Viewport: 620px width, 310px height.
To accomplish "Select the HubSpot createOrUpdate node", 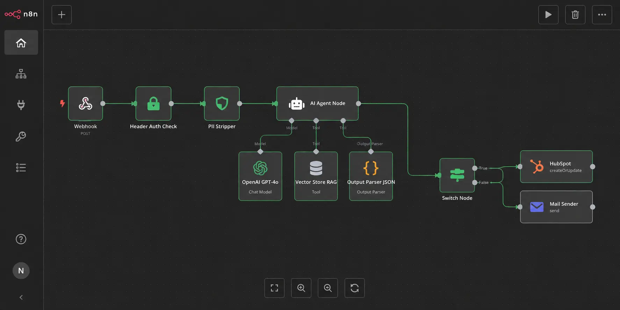I will pyautogui.click(x=556, y=167).
